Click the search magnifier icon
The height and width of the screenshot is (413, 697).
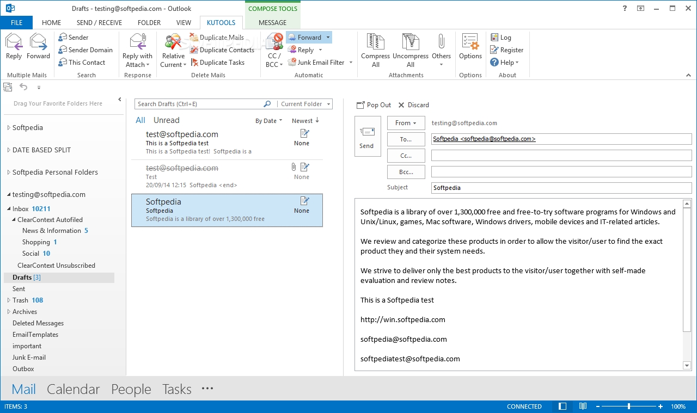pyautogui.click(x=267, y=104)
